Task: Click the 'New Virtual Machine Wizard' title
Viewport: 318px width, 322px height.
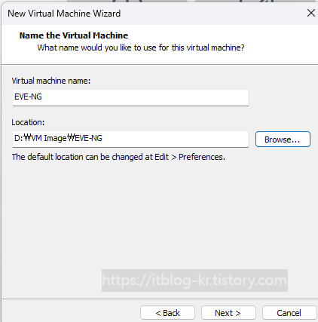Action: pos(64,14)
